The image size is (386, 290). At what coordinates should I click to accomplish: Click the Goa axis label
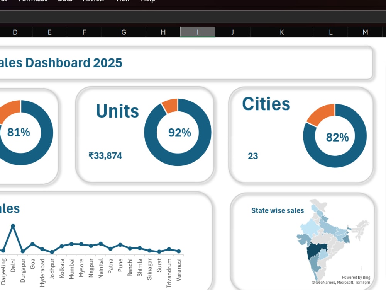point(32,264)
